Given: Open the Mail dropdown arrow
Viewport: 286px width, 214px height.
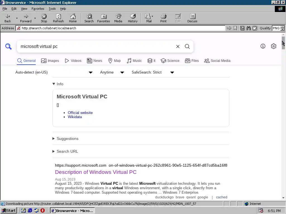Looking at the screenshot, I should (152, 16).
